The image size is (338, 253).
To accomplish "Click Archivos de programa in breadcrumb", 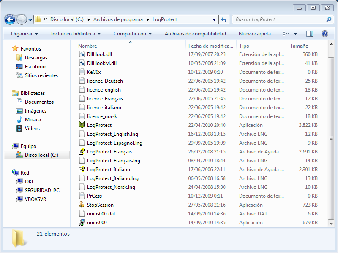I will pos(118,19).
